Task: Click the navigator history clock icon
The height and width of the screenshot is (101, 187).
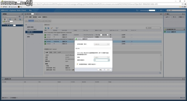Action: [19, 17]
